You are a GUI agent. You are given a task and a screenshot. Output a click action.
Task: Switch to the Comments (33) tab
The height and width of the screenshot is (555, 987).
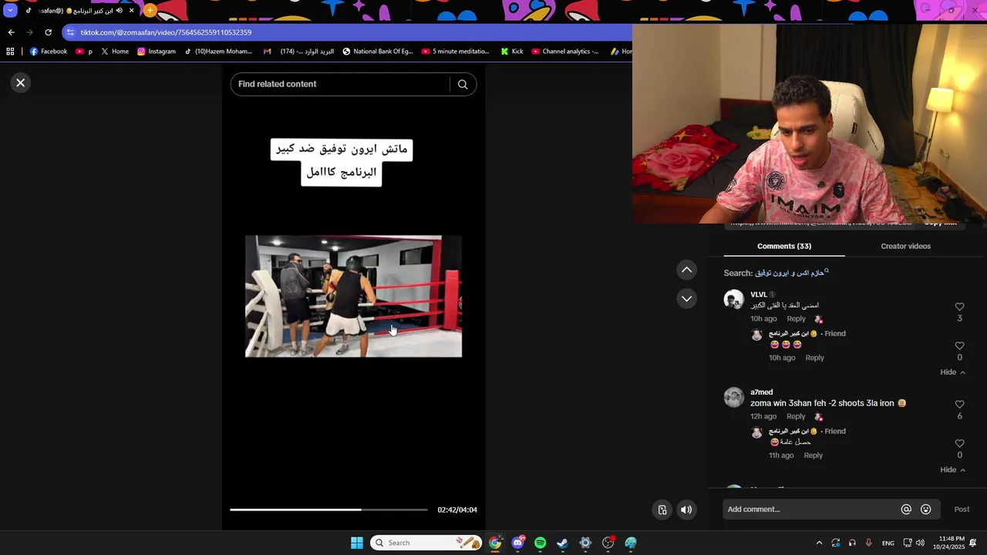[784, 246]
